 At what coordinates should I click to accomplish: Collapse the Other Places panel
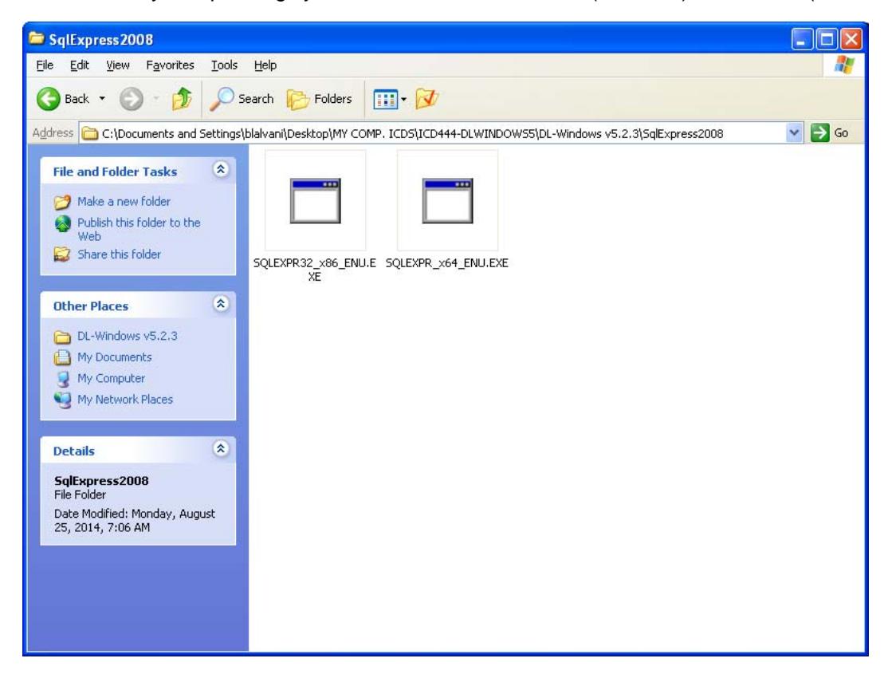point(221,304)
